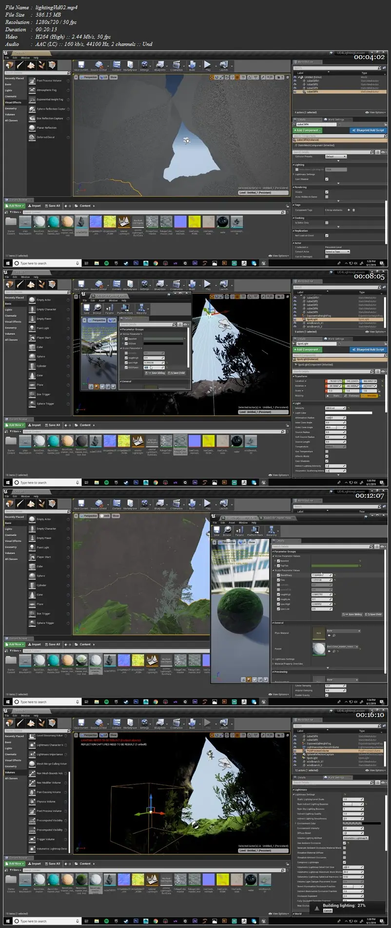Toggle Affects World checkbox in the 00:08:05 Light section
Screen dimensions: 391x928
click(327, 456)
